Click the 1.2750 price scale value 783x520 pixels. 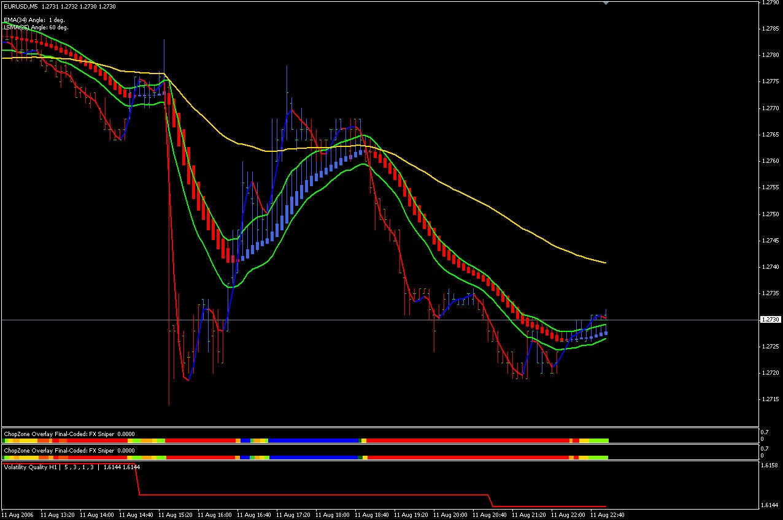[x=771, y=214]
